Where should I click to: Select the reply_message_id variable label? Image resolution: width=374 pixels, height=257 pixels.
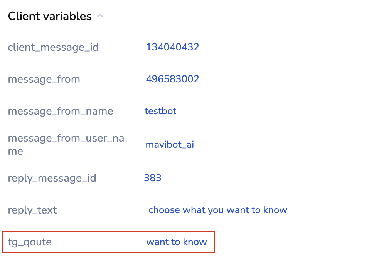[52, 178]
